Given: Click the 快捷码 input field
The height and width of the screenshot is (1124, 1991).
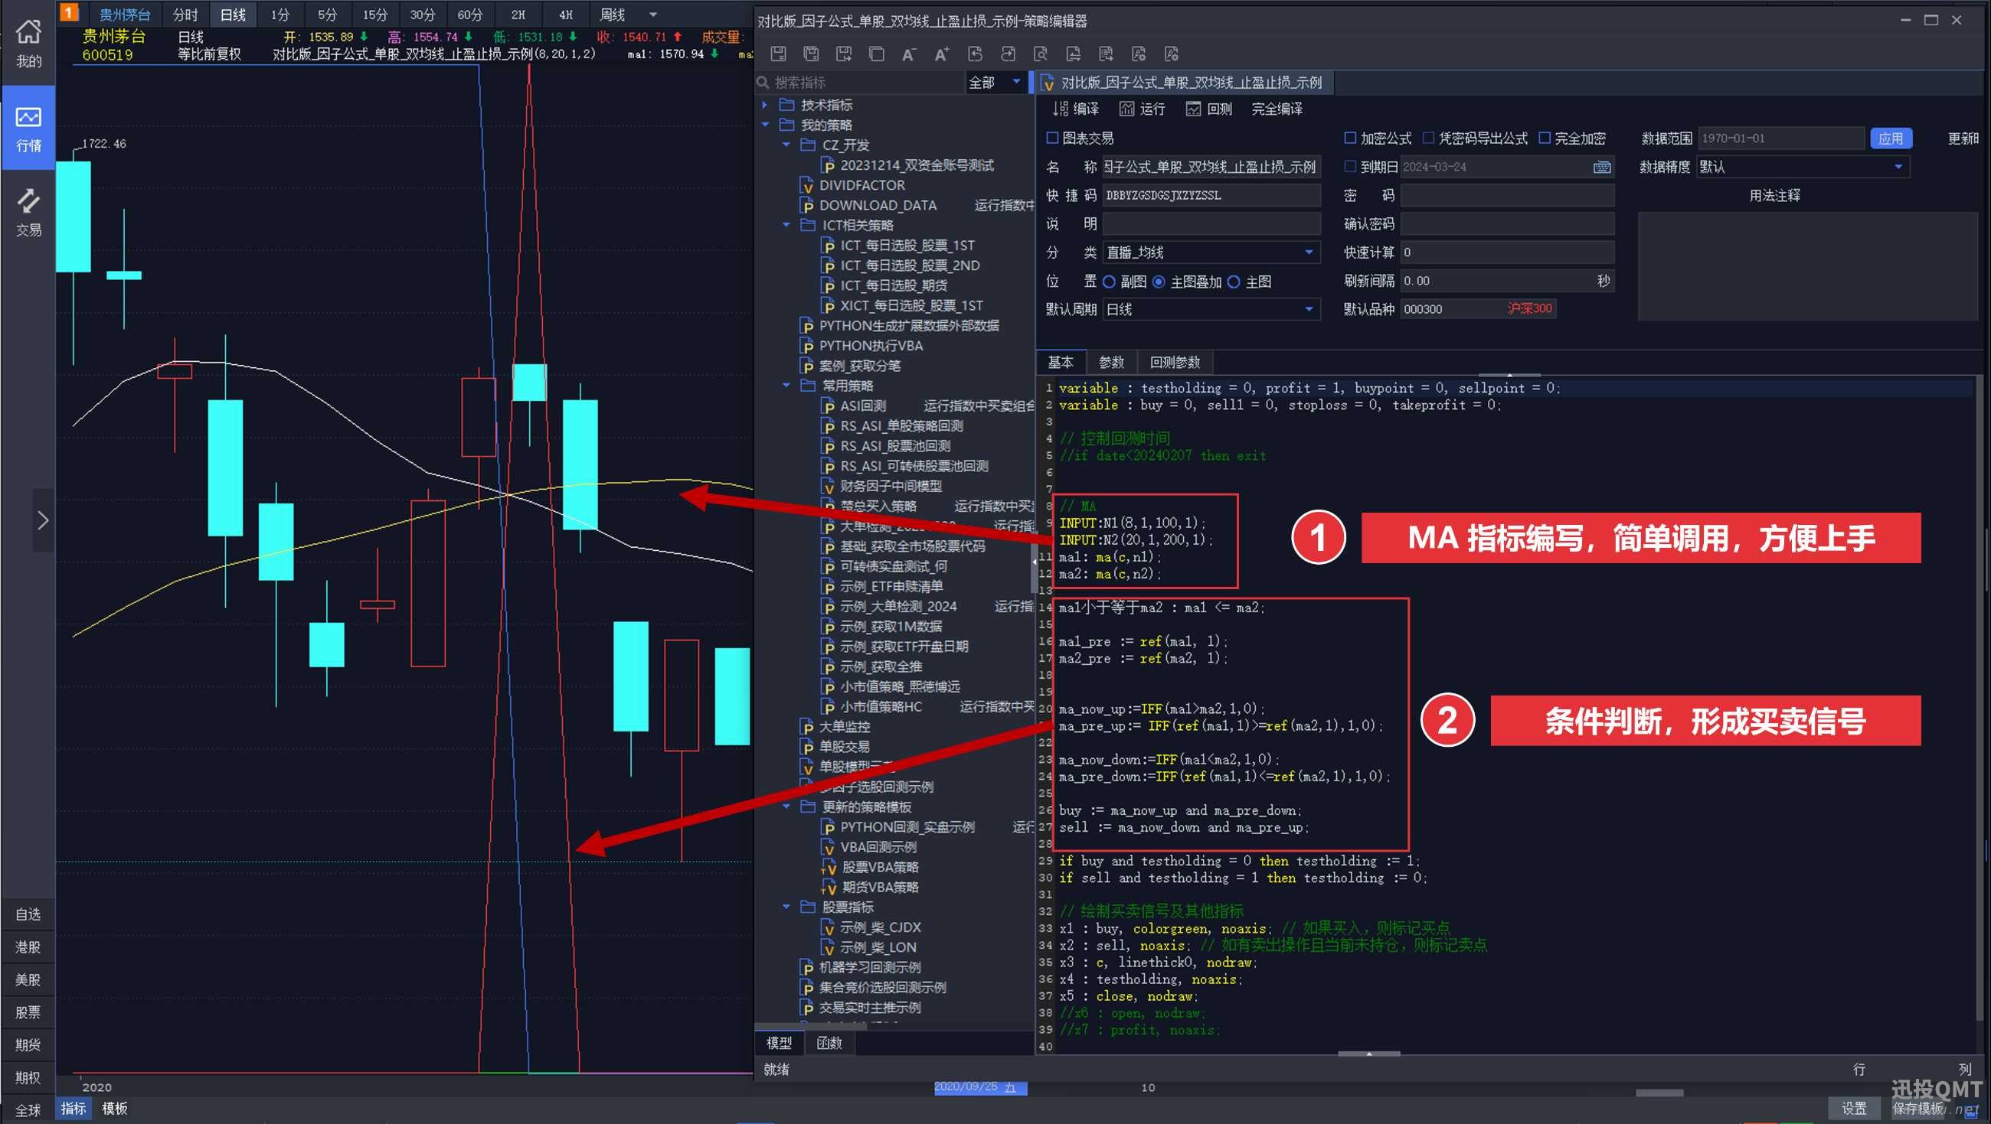Looking at the screenshot, I should pos(1211,195).
